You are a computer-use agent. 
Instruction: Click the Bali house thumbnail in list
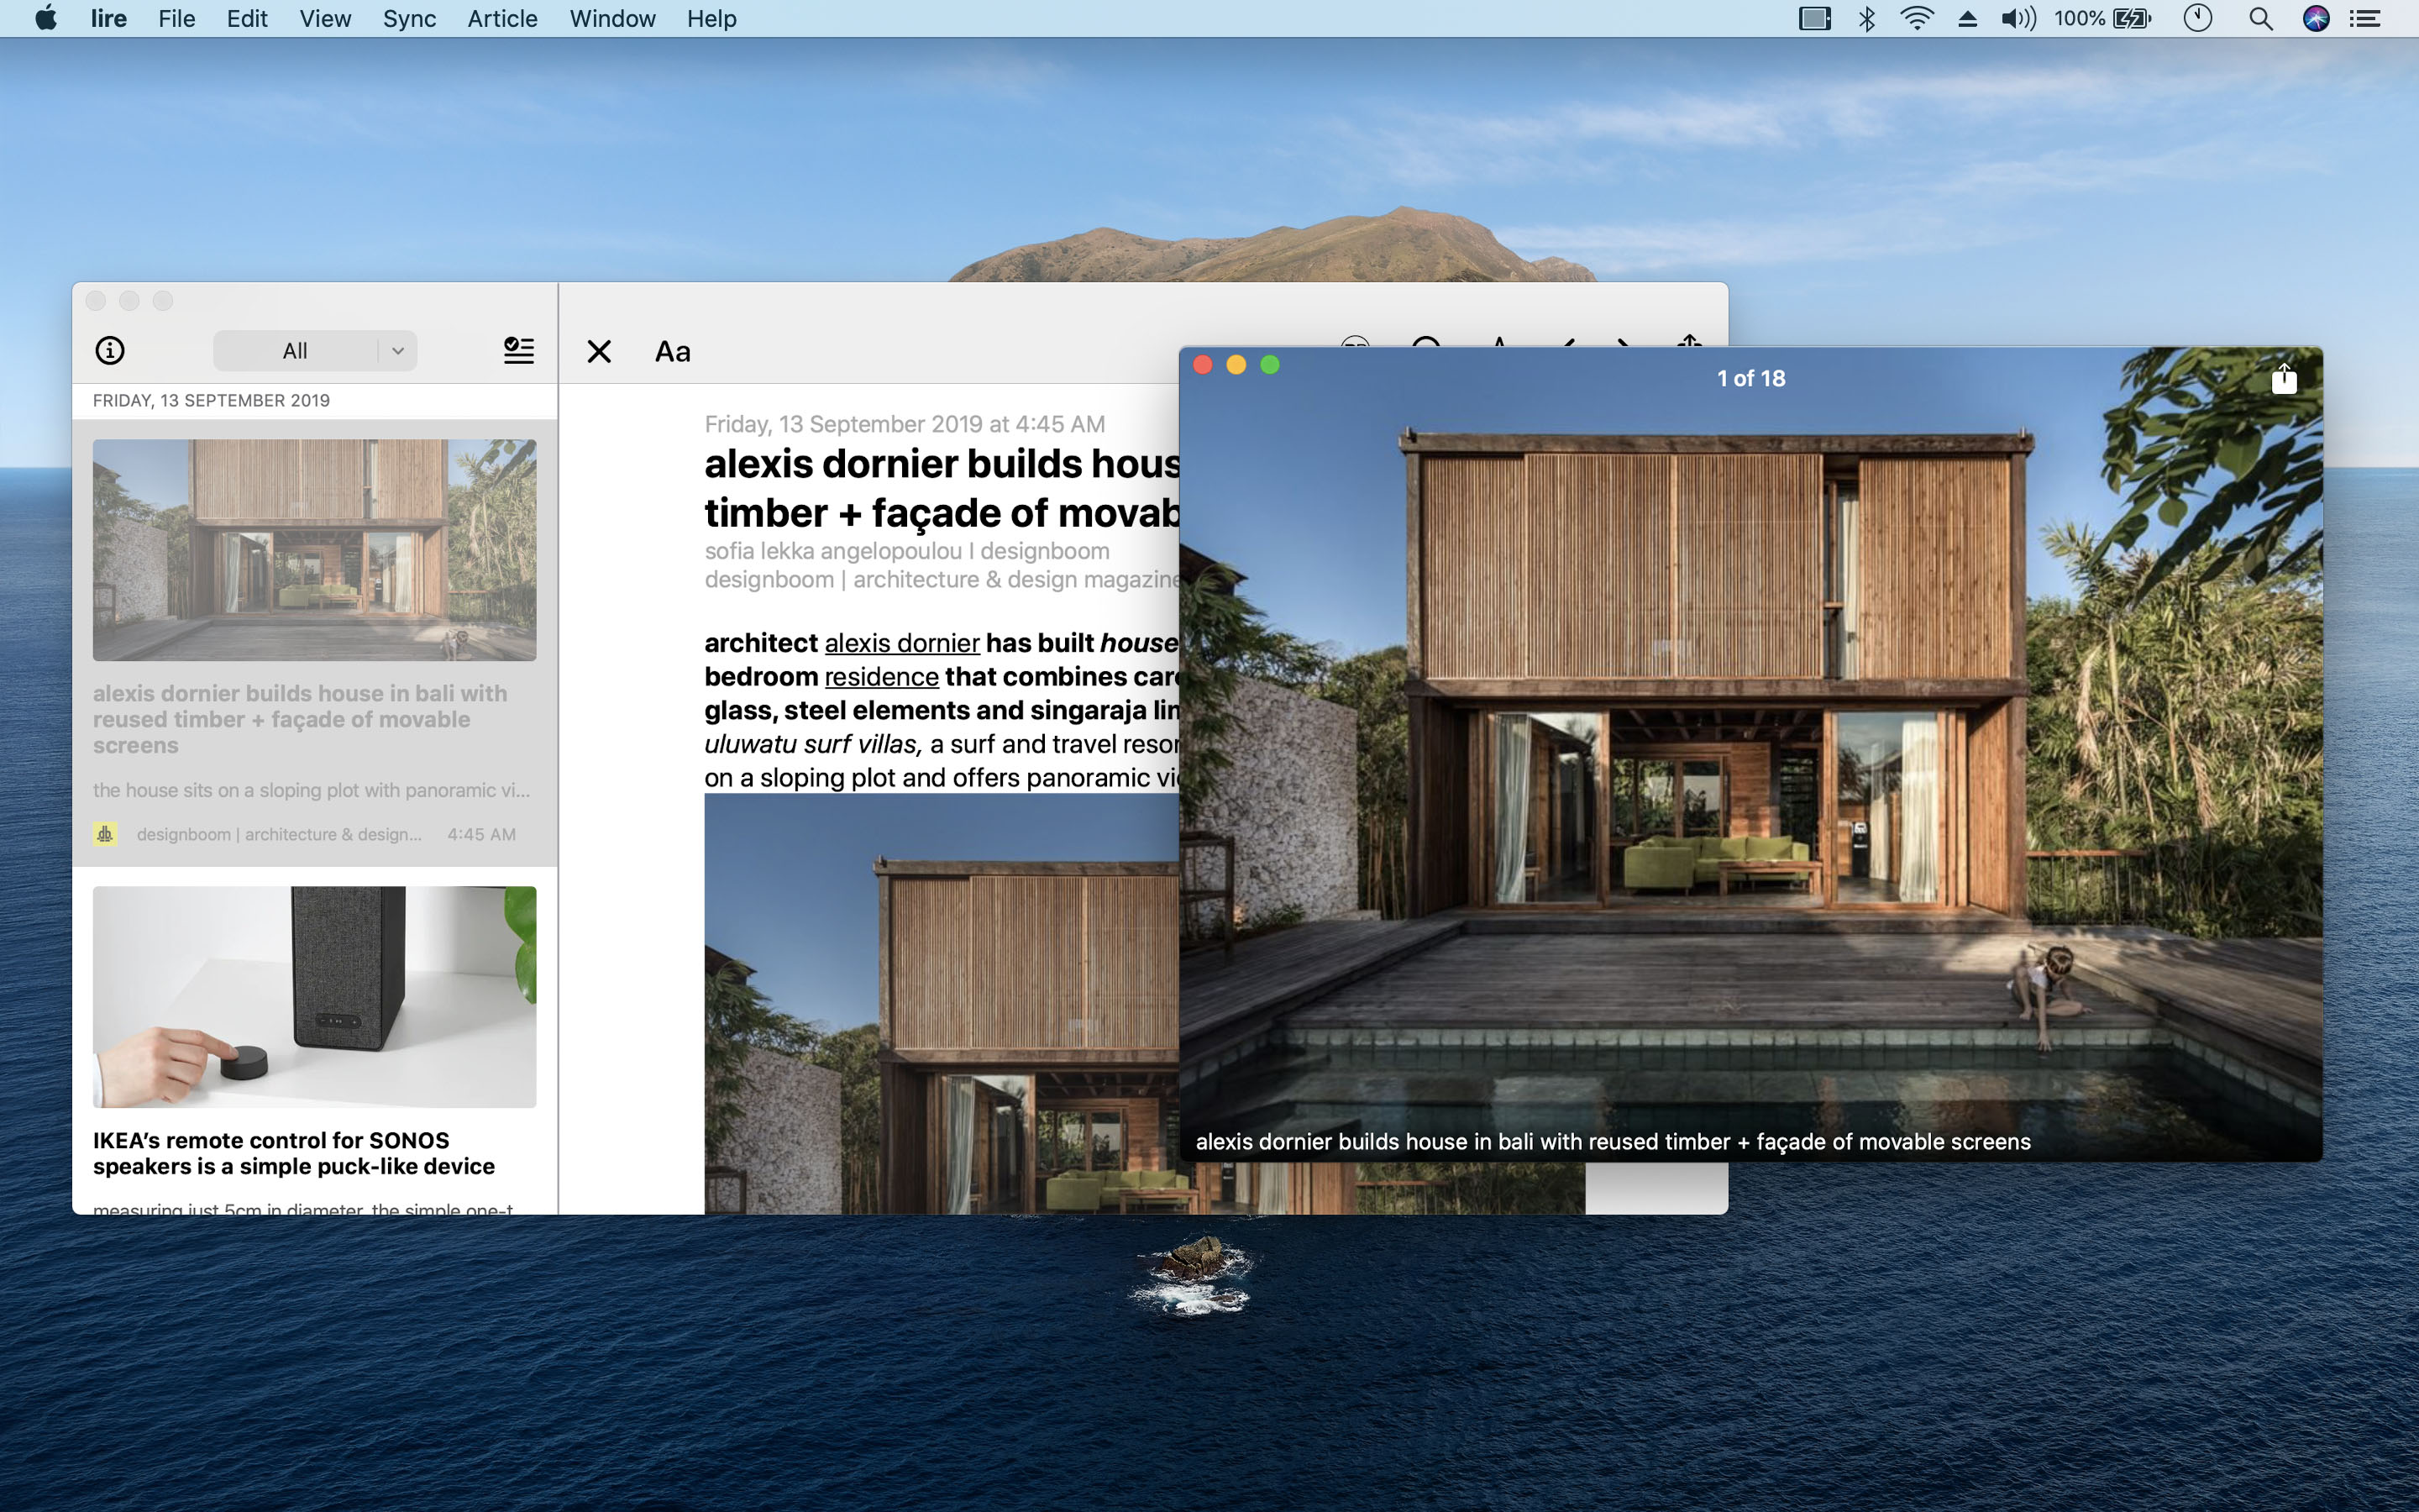pos(315,550)
